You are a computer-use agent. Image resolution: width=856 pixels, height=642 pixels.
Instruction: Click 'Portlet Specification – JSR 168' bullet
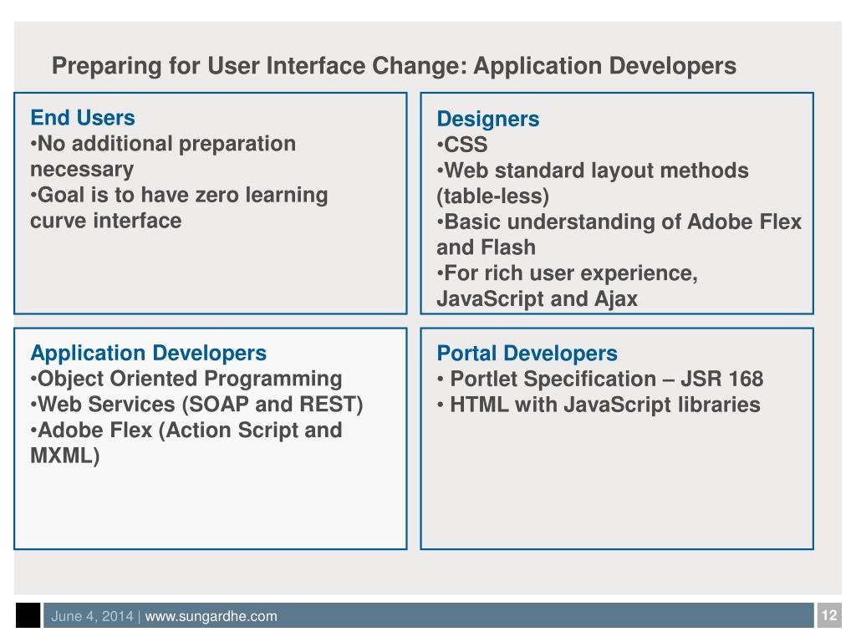tap(600, 379)
